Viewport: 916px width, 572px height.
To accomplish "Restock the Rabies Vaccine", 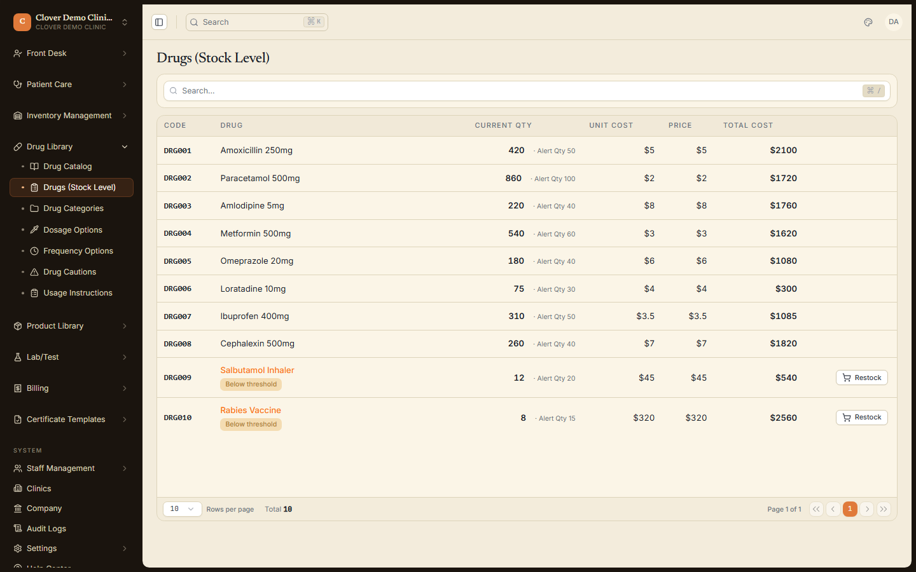I will [862, 418].
